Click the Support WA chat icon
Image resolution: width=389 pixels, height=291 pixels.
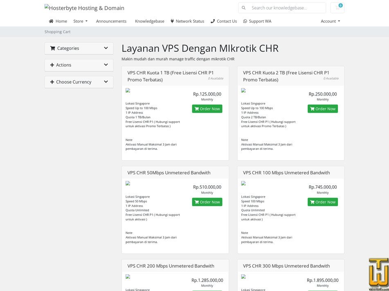(x=245, y=21)
